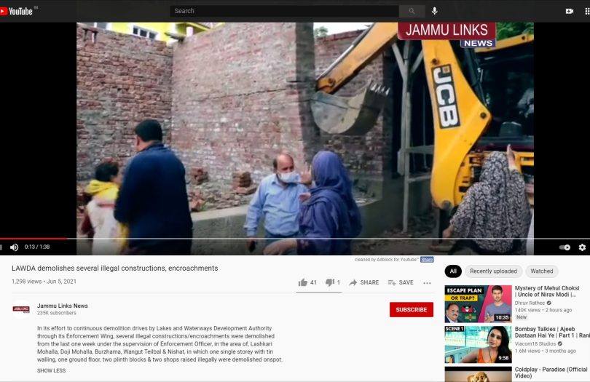Open Mystery of Mehul Choksi title
The width and height of the screenshot is (590, 382).
[x=547, y=291]
